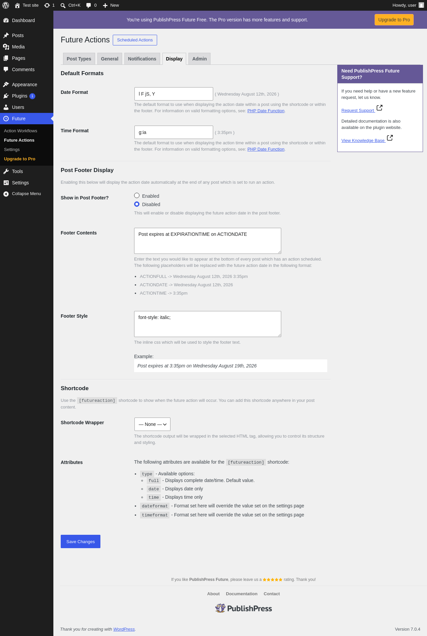Image resolution: width=427 pixels, height=636 pixels.
Task: Click the Save Changes button
Action: pyautogui.click(x=80, y=541)
